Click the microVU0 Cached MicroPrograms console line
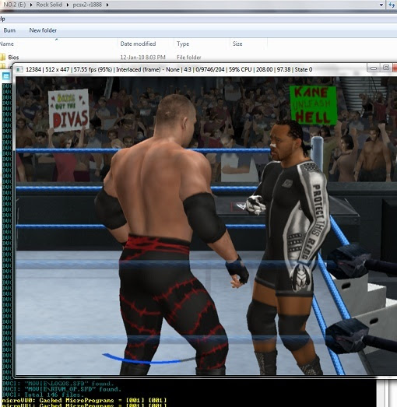This screenshot has height=407, width=397. [x=84, y=400]
